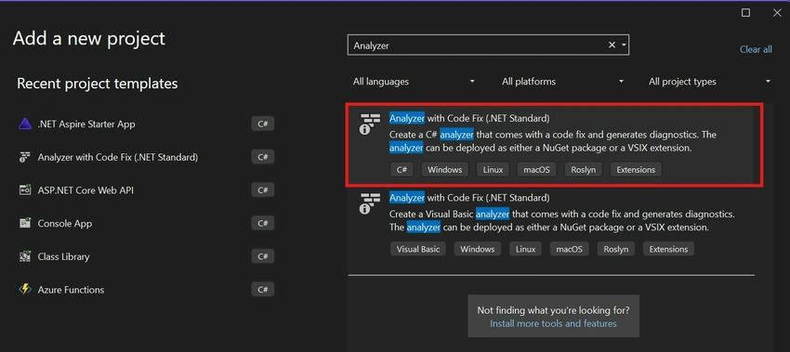Click the C# badge beside Class Library
The height and width of the screenshot is (352, 790).
click(x=262, y=256)
